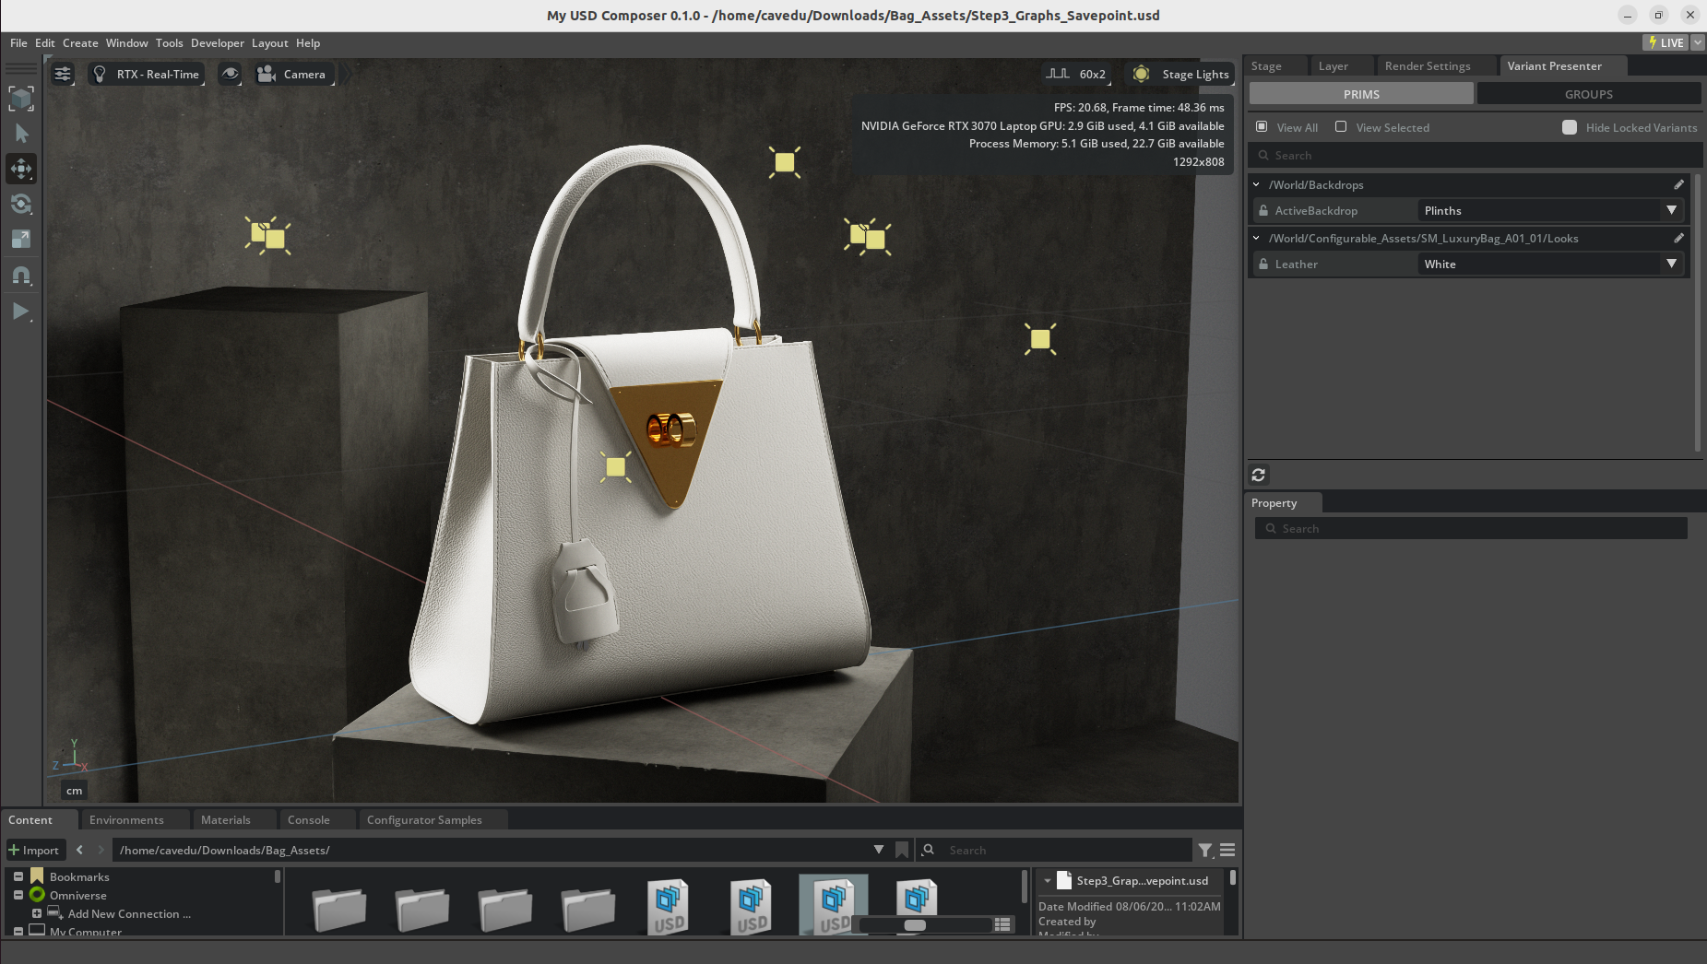Click refresh icon in Variant Presenter
This screenshot has height=964, width=1707.
[x=1258, y=475]
